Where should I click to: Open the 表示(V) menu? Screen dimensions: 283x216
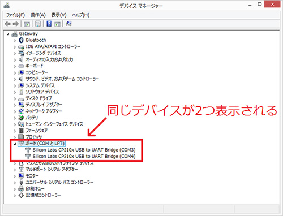click(x=59, y=15)
